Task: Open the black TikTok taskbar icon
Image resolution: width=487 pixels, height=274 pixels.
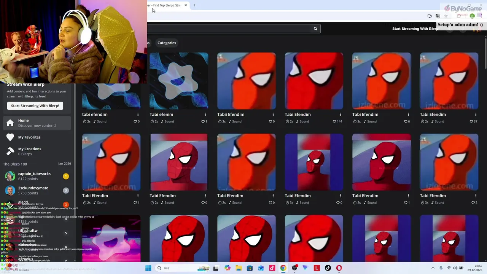Action: point(328,268)
